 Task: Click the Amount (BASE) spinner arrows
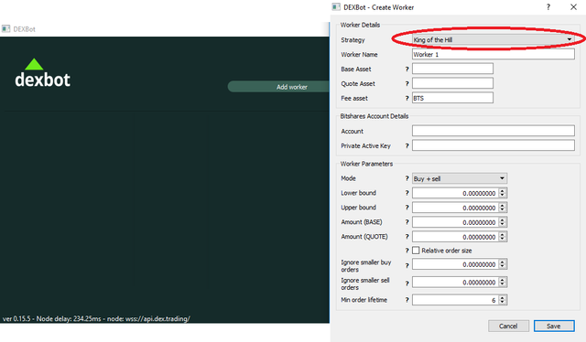tap(503, 222)
